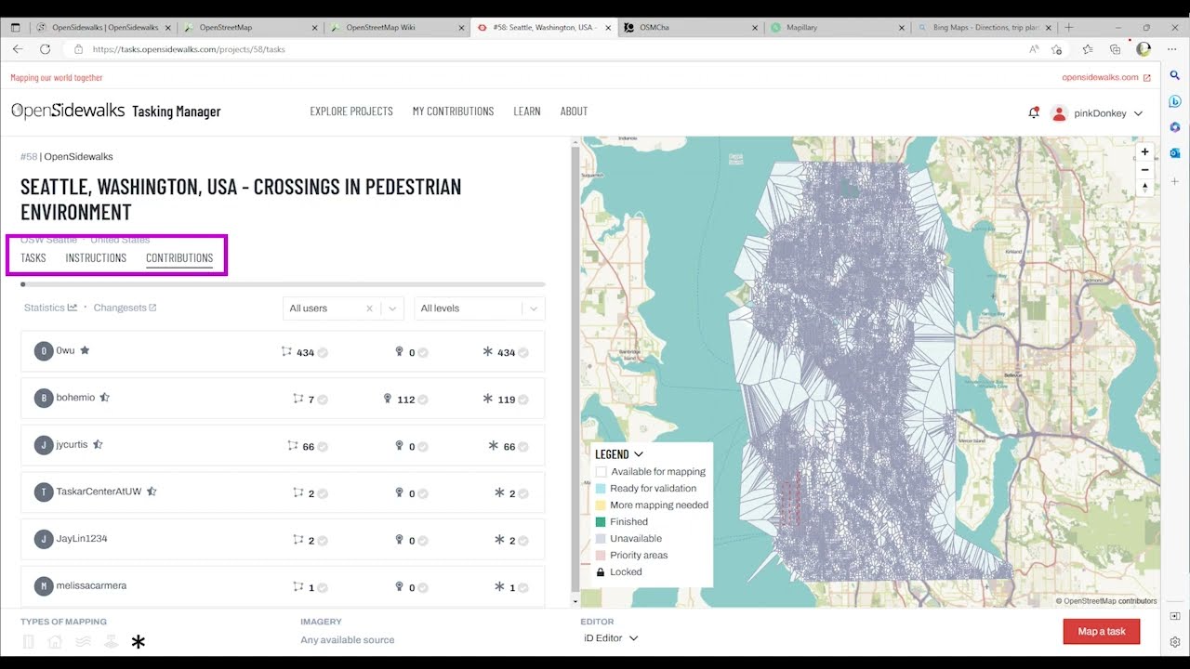Click the pinkDonkey user avatar
The height and width of the screenshot is (669, 1190).
pyautogui.click(x=1058, y=113)
